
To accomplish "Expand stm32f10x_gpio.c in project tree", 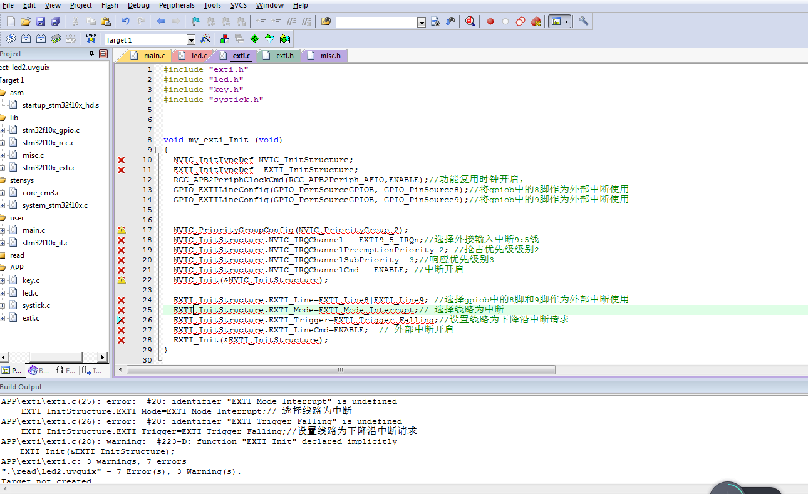I will (x=3, y=130).
